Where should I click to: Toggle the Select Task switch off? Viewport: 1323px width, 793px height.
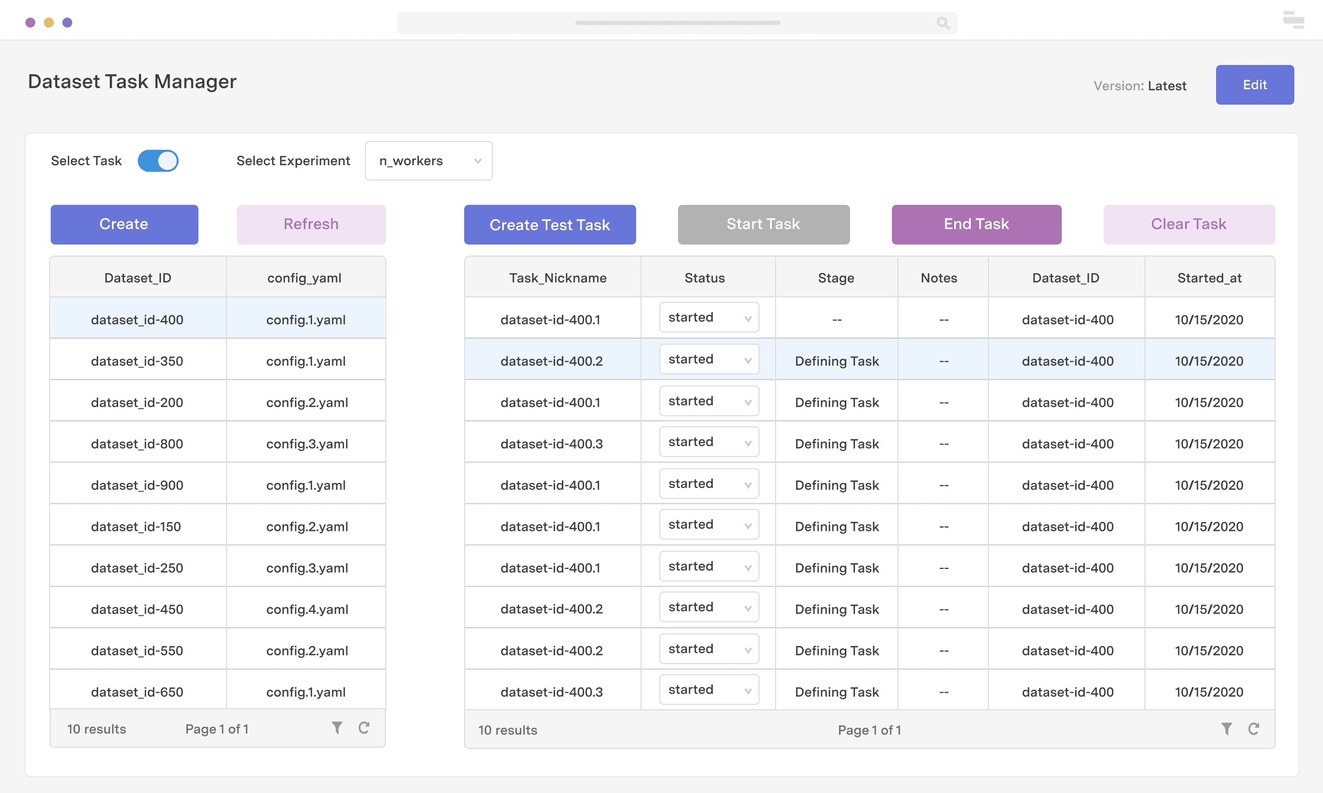(x=158, y=160)
